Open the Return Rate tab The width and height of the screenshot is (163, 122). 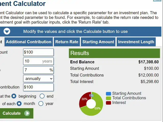click(67, 42)
